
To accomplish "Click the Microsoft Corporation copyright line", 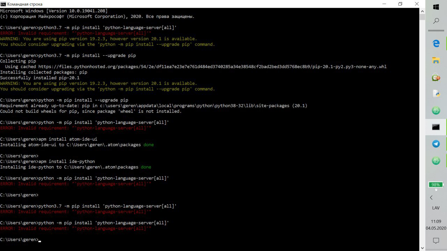I will (x=97, y=16).
